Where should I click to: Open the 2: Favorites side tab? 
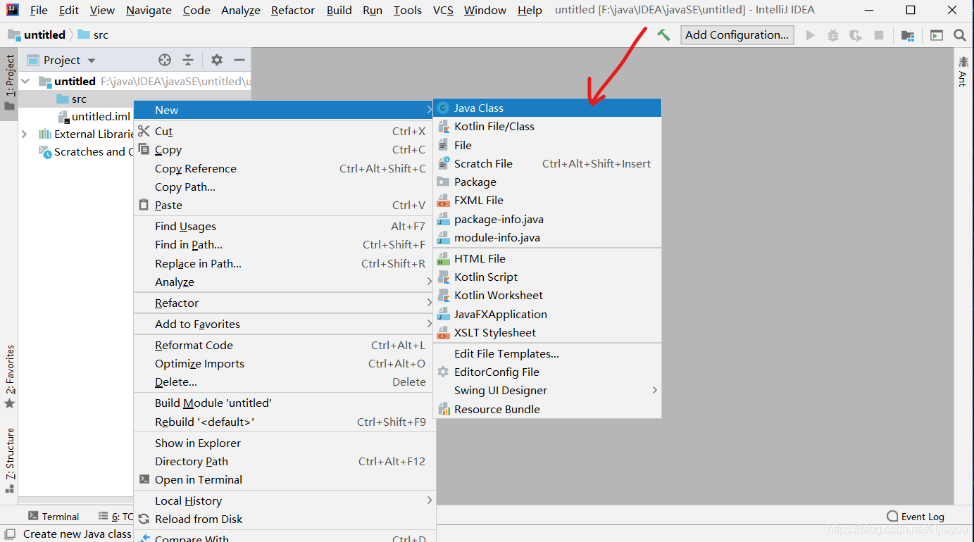pyautogui.click(x=9, y=377)
